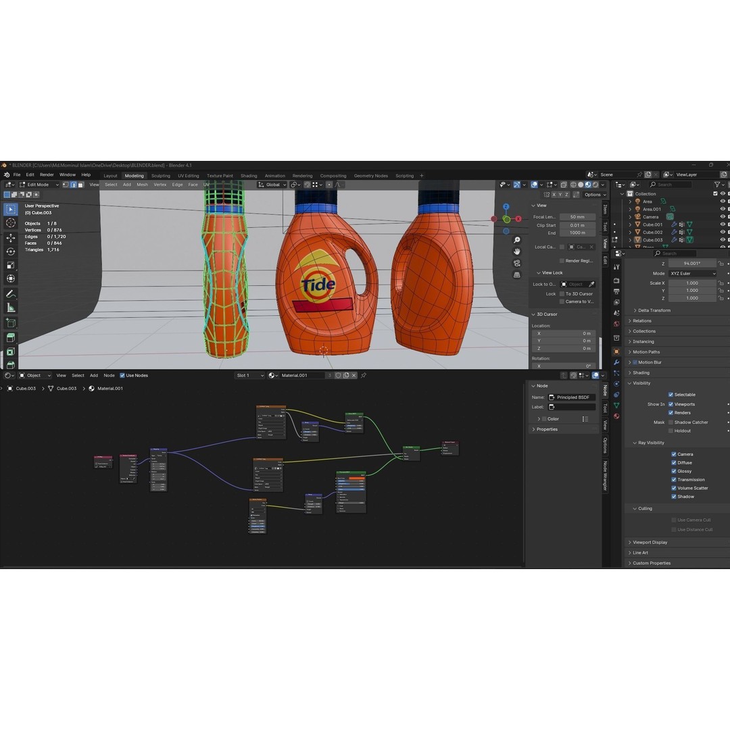This screenshot has height=730, width=730.
Task: Select the Scale tool
Action: point(11,266)
